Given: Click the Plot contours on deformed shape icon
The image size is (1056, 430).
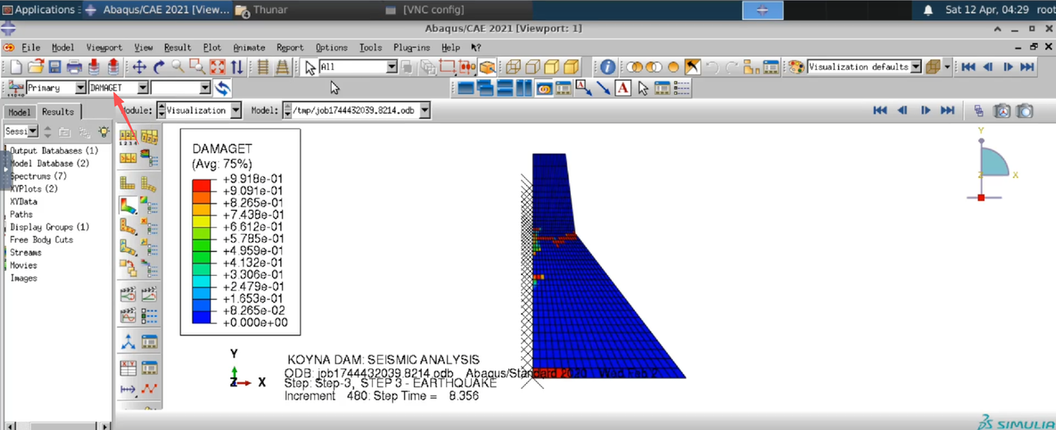Looking at the screenshot, I should tap(128, 204).
